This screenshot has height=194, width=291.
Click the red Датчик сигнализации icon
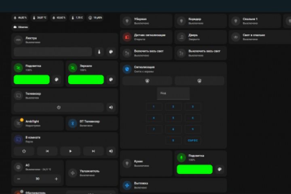click(127, 37)
